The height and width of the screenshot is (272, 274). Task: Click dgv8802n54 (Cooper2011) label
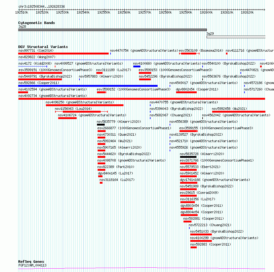(x=197, y=89)
